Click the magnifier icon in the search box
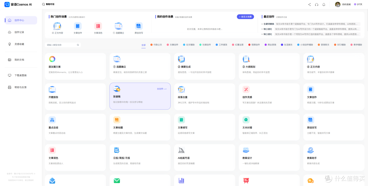This screenshot has width=368, height=186. pyautogui.click(x=78, y=45)
